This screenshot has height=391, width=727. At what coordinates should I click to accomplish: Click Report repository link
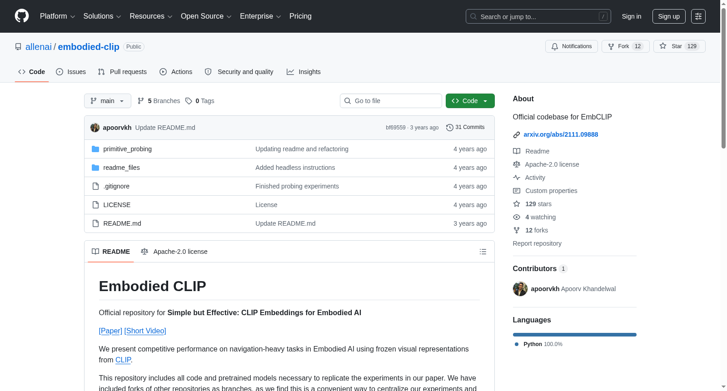537,243
